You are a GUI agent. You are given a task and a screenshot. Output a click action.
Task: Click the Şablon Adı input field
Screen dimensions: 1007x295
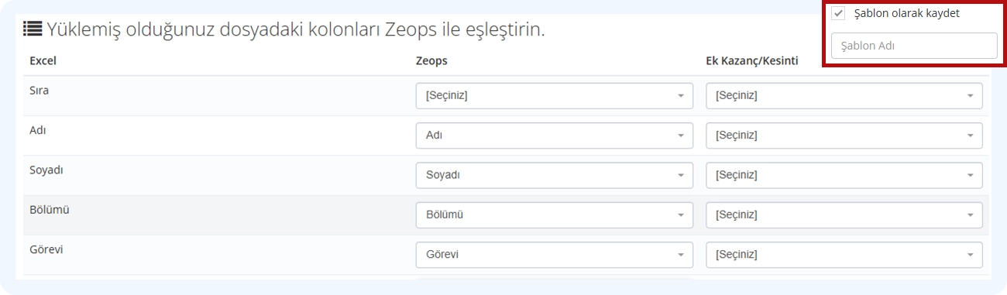click(x=914, y=46)
